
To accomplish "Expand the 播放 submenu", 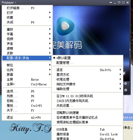I will click(x=27, y=29).
